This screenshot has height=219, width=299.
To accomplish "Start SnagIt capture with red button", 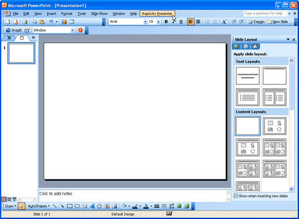I will 80,30.
